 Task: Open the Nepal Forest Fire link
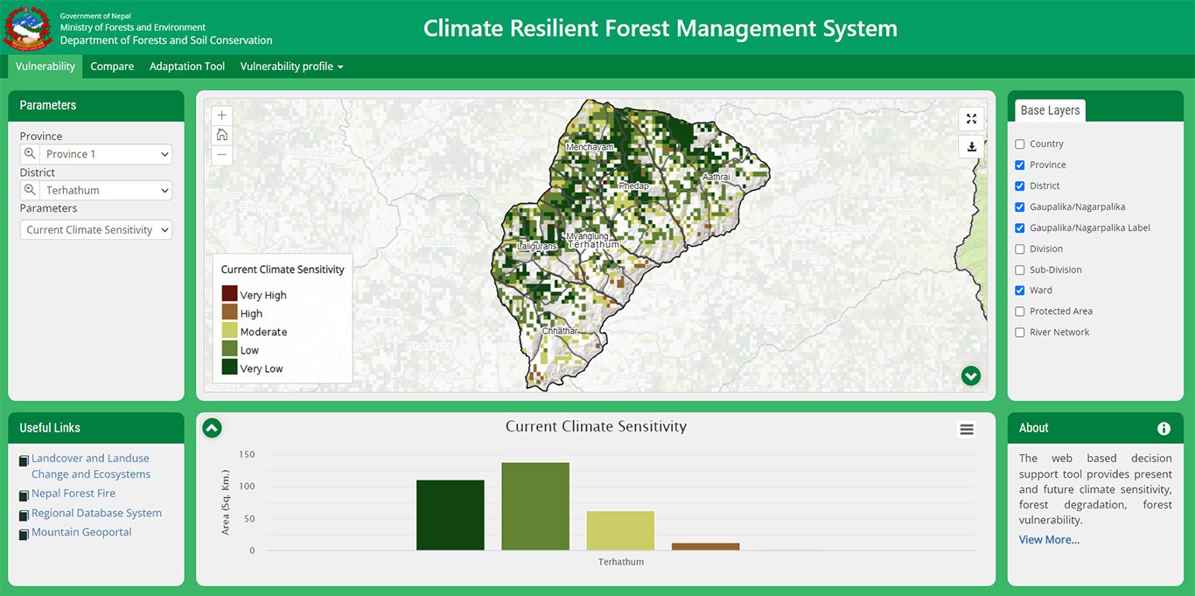point(73,494)
